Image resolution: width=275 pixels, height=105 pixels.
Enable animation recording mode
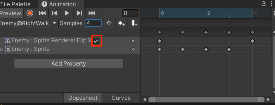[30, 13]
